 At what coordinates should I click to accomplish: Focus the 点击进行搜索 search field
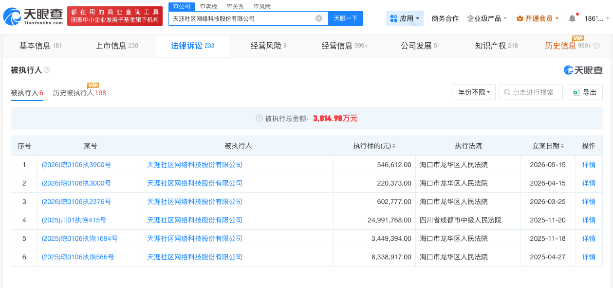(531, 92)
